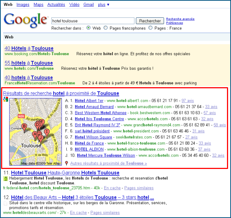231x218 pixels.
Task: Open Brit Hotel Raymond IV 3* listing
Action: coord(97,125)
